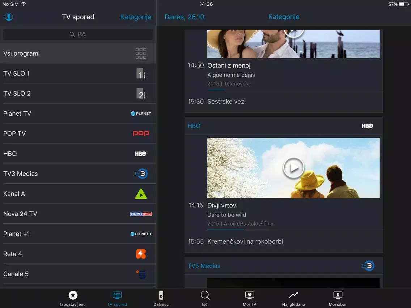
Task: Open the 15:30 Sestrske vezi entry
Action: [x=284, y=102]
